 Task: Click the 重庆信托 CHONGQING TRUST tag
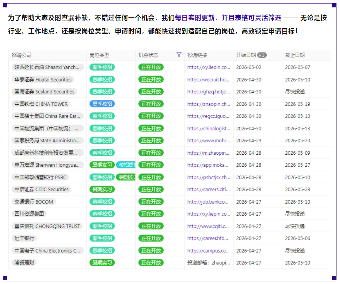pyautogui.click(x=47, y=226)
